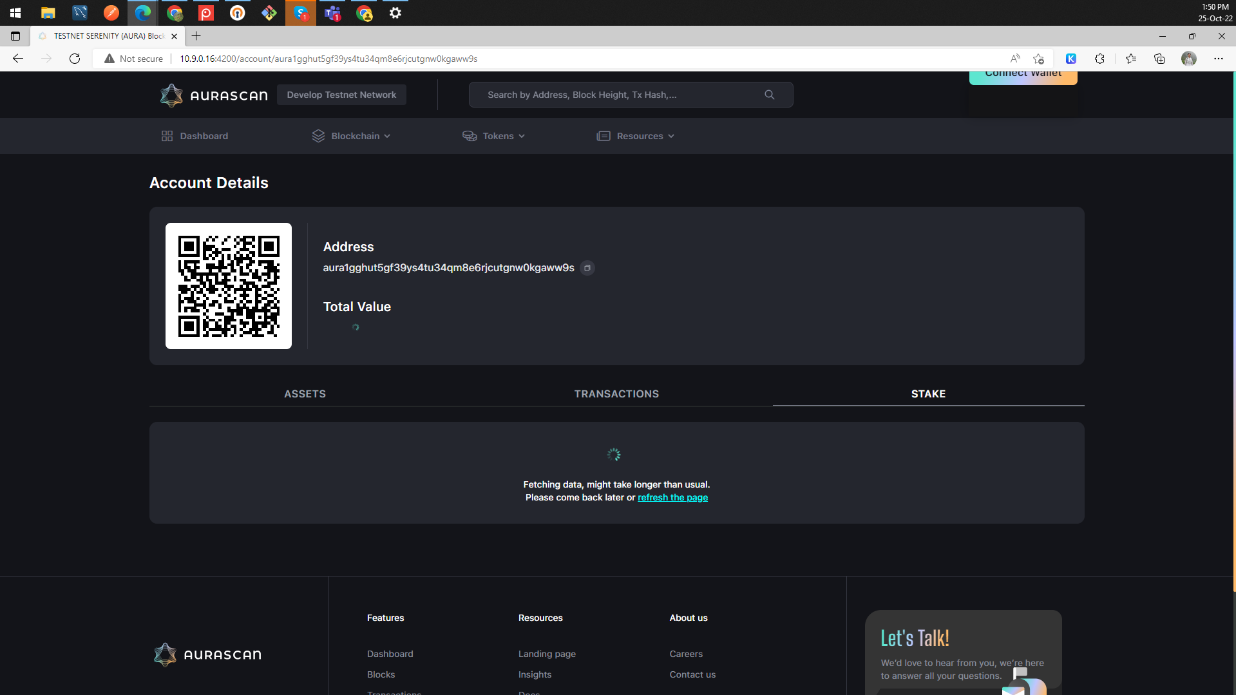
Task: Open Microsoft Teams from the taskbar
Action: pyautogui.click(x=332, y=13)
